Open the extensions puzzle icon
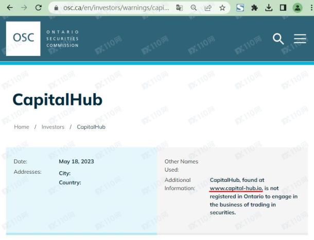 (254, 8)
